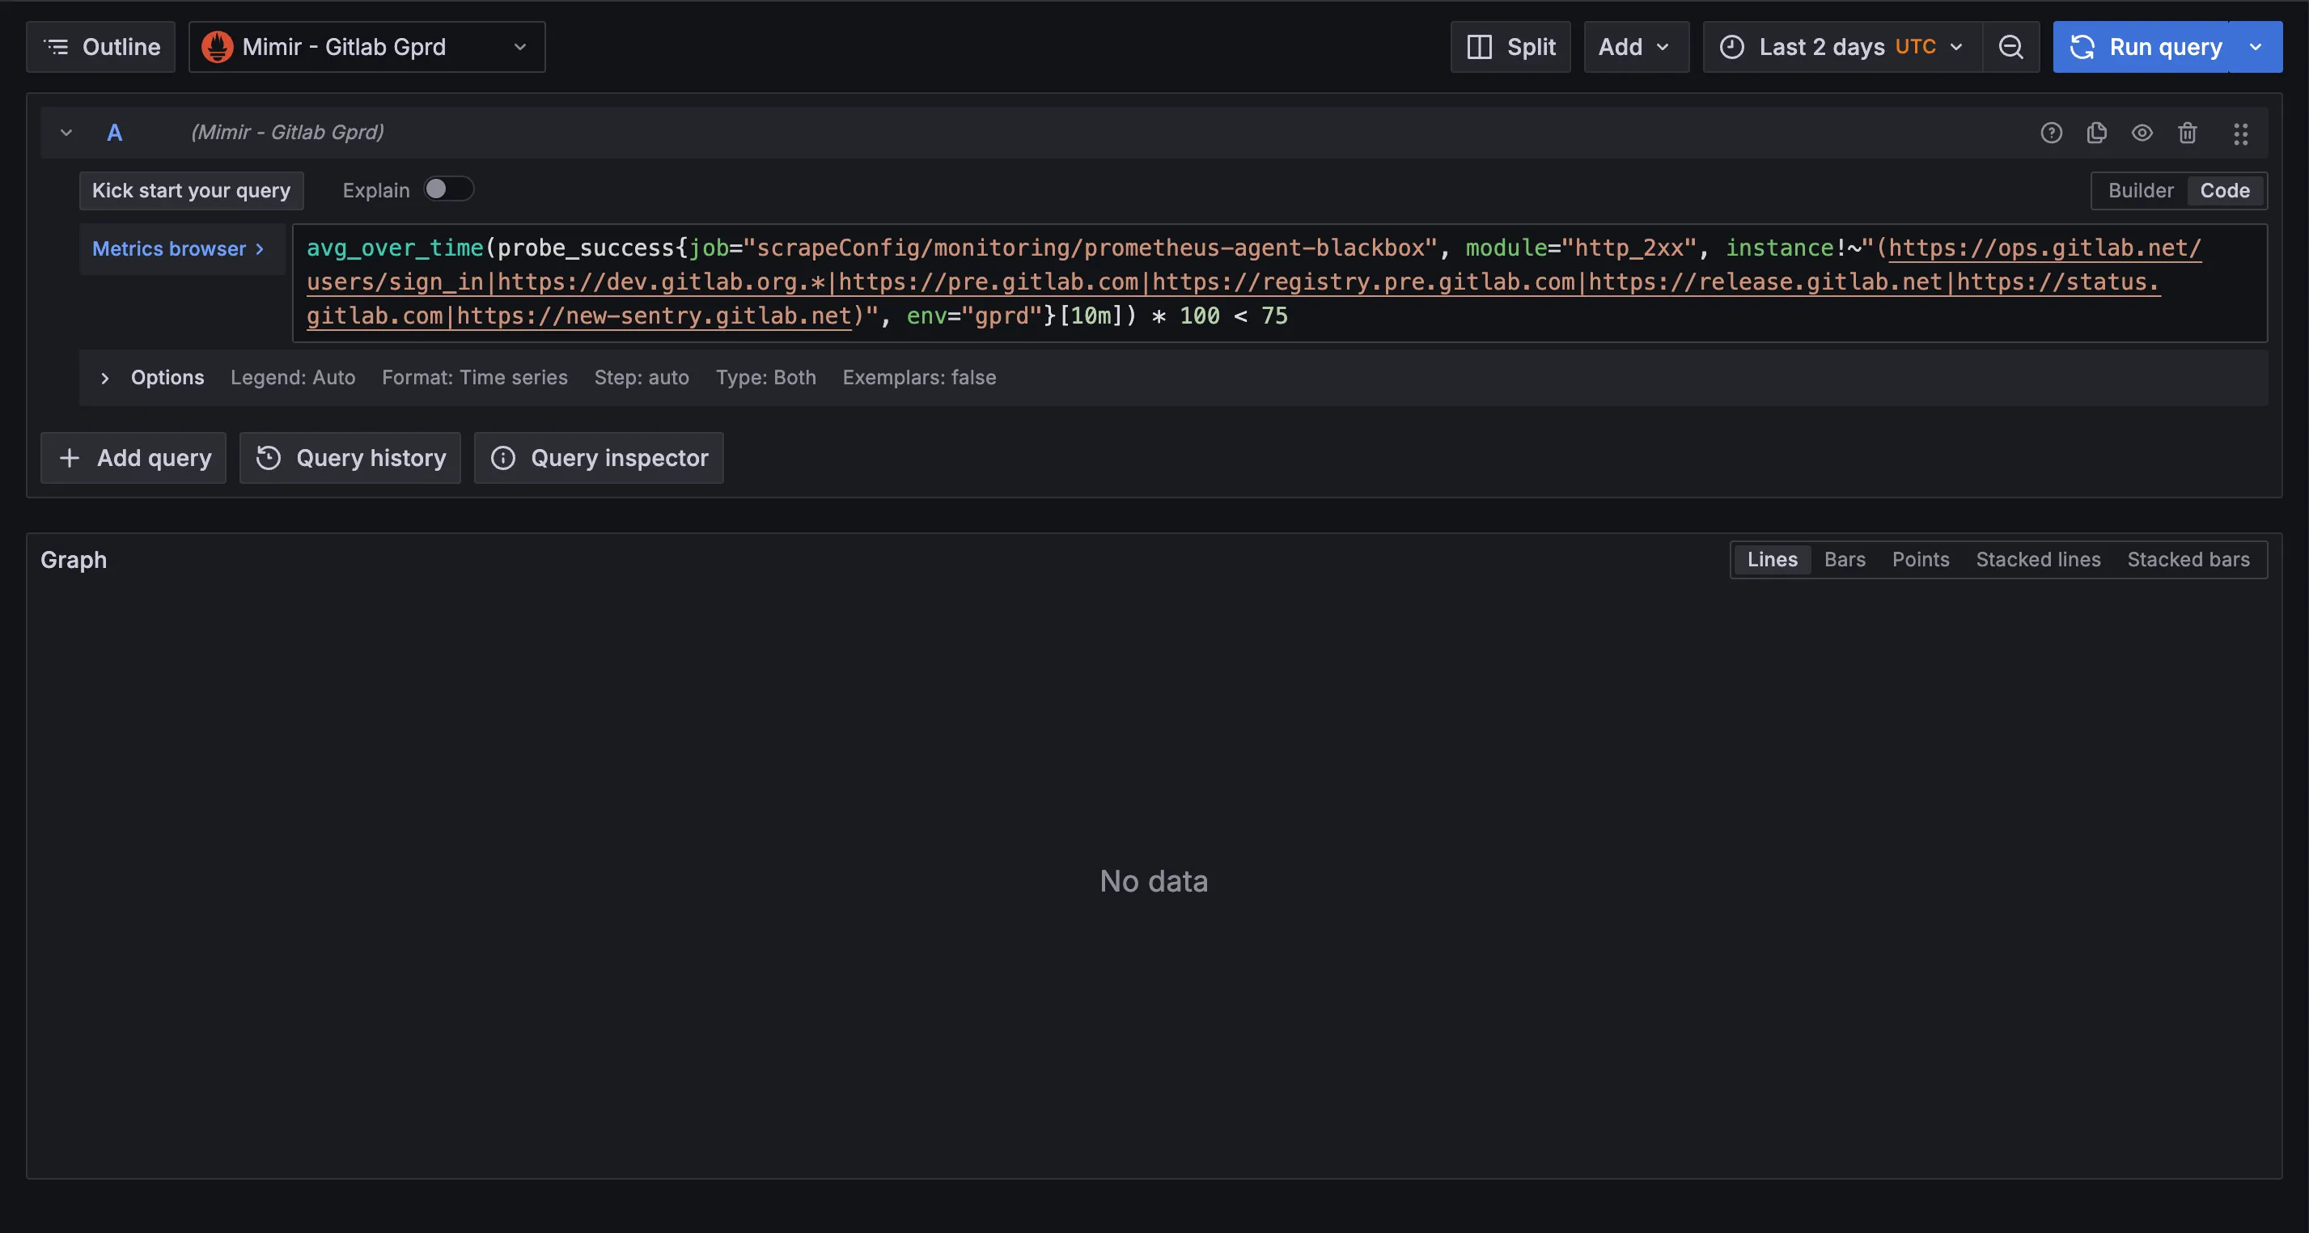
Task: Duplicate query A with copy icon
Action: coord(2096,133)
